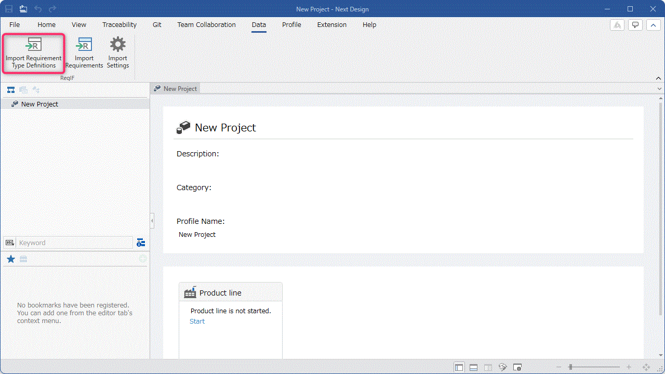This screenshot has height=374, width=665.
Task: Switch to the Home ribbon tab
Action: pos(46,24)
